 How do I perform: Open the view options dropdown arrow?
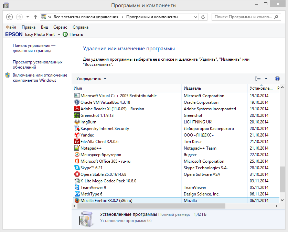(266, 79)
